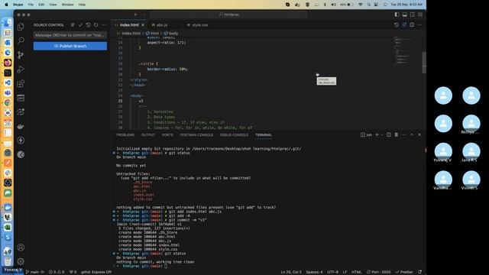Click the open changes icon in editor toolbar
489x275 pixels.
[x=404, y=25]
